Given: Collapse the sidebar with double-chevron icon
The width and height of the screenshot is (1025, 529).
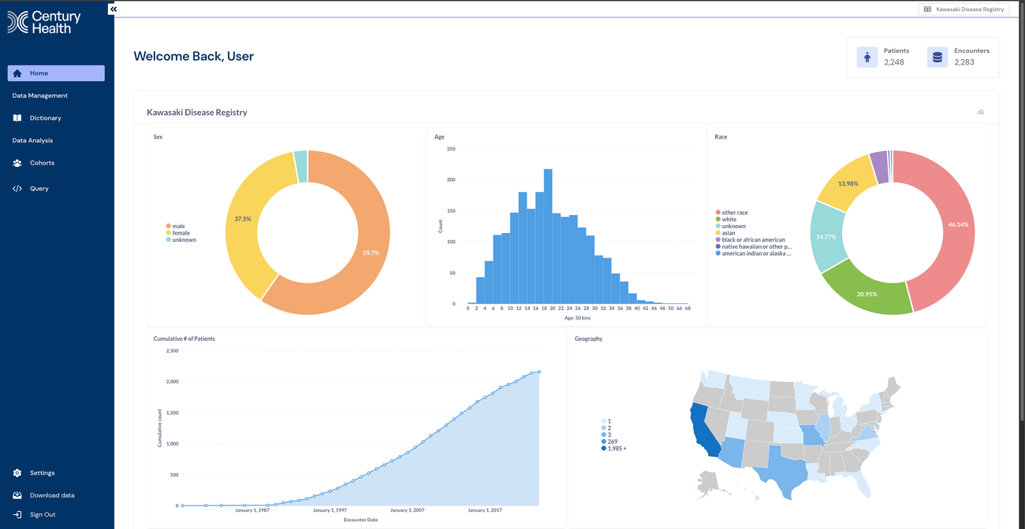Looking at the screenshot, I should 114,9.
